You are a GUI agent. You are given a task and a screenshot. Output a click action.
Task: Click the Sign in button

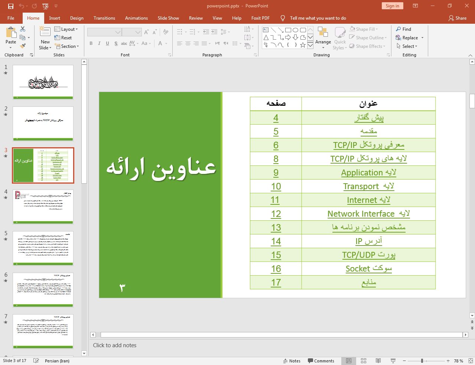pos(392,6)
